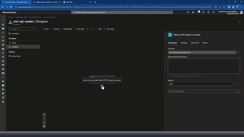This screenshot has width=244, height=137.
Task: Switch to the Settings tab
Action: pos(184,43)
